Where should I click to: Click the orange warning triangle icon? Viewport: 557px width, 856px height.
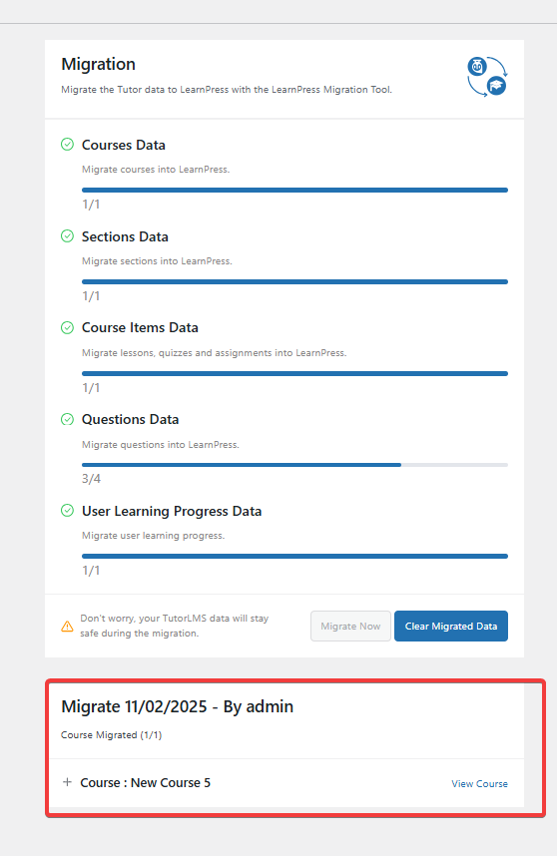coord(67,627)
